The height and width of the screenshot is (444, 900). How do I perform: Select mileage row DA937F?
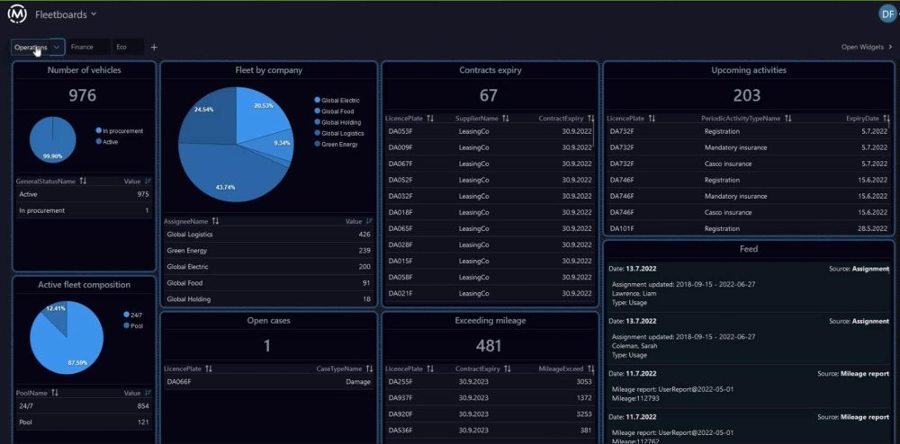tap(490, 397)
